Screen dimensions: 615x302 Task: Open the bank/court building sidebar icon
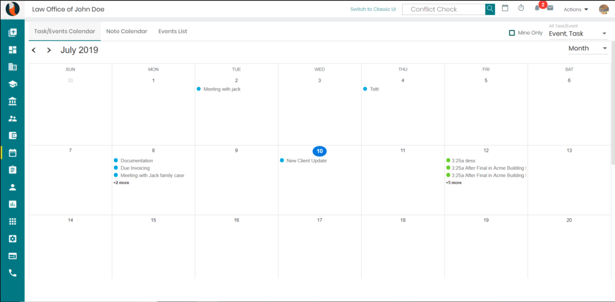tap(13, 101)
